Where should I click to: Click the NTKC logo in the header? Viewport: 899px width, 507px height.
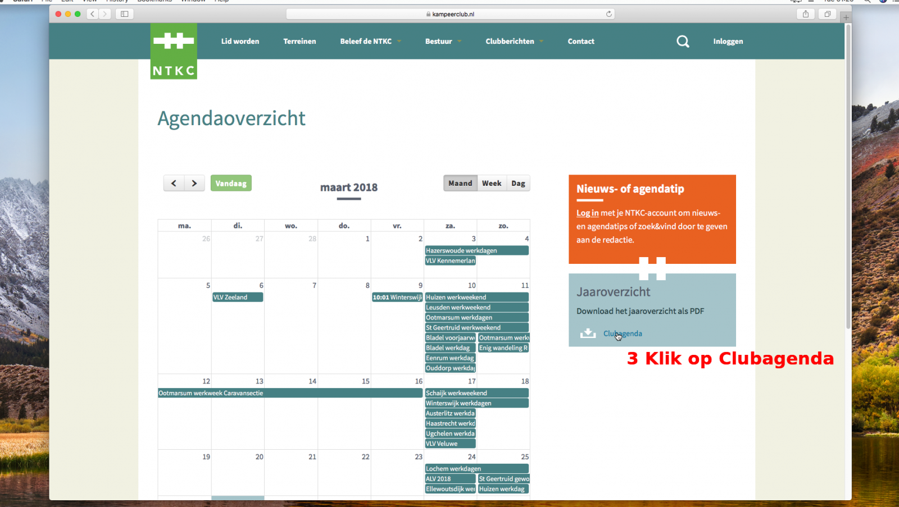coord(174,51)
